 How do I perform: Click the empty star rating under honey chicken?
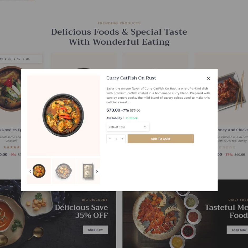pos(227,147)
